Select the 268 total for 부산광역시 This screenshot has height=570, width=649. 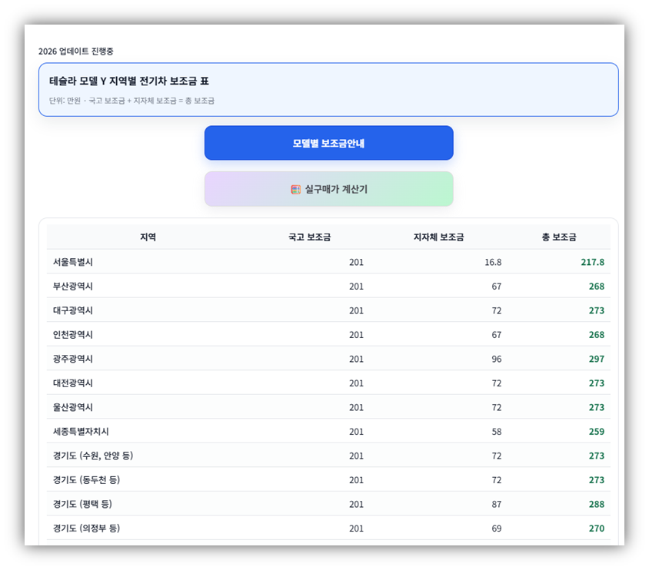tap(597, 287)
